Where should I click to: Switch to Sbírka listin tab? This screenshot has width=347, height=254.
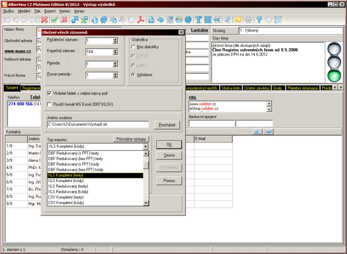pyautogui.click(x=231, y=88)
